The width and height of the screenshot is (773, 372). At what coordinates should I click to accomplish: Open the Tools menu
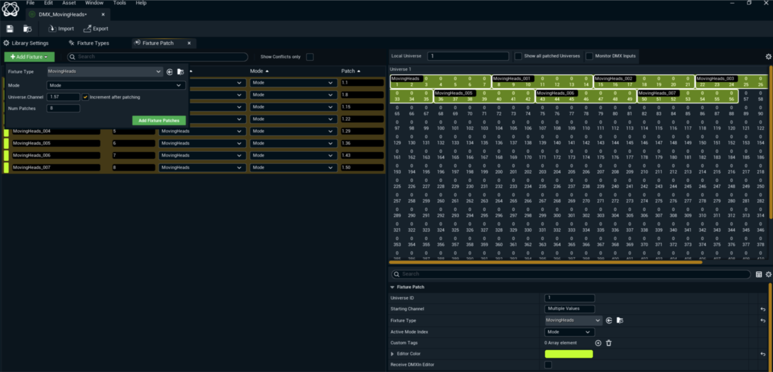point(119,3)
